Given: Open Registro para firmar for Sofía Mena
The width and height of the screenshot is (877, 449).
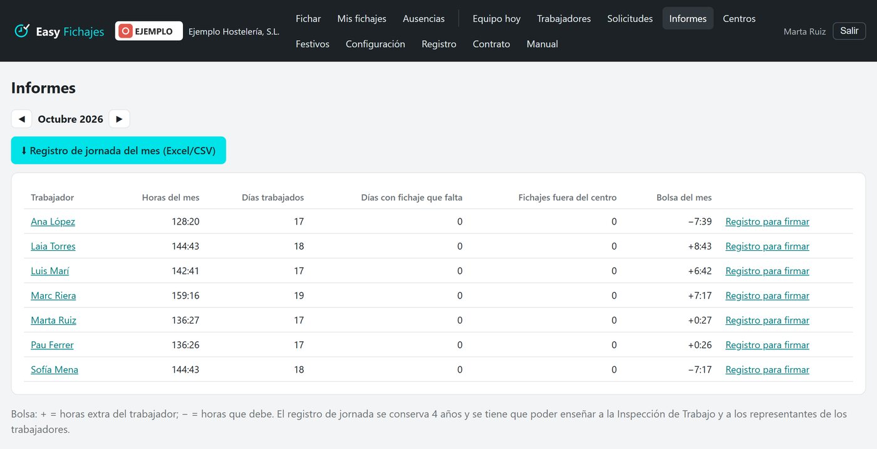Looking at the screenshot, I should [767, 370].
